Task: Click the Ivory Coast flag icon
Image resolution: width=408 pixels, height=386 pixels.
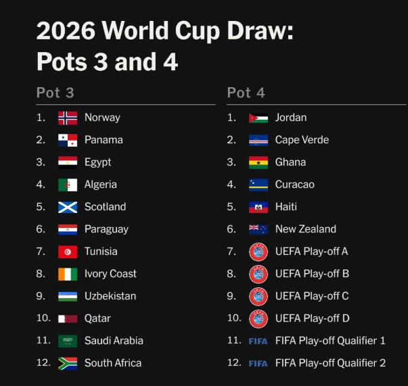Action: pyautogui.click(x=68, y=274)
